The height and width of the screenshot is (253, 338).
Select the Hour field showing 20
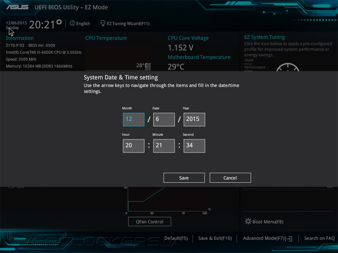pyautogui.click(x=134, y=146)
